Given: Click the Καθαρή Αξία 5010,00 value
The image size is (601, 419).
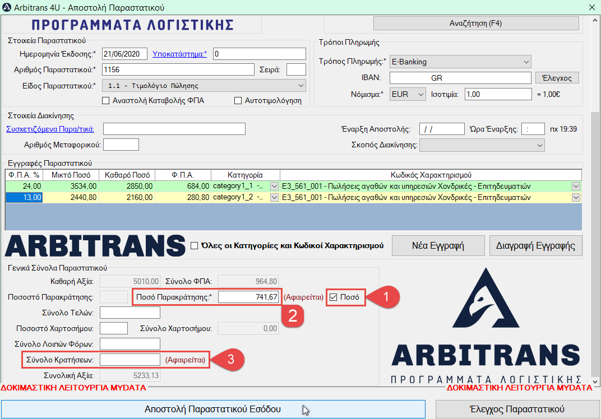Looking at the screenshot, I should click(x=130, y=282).
